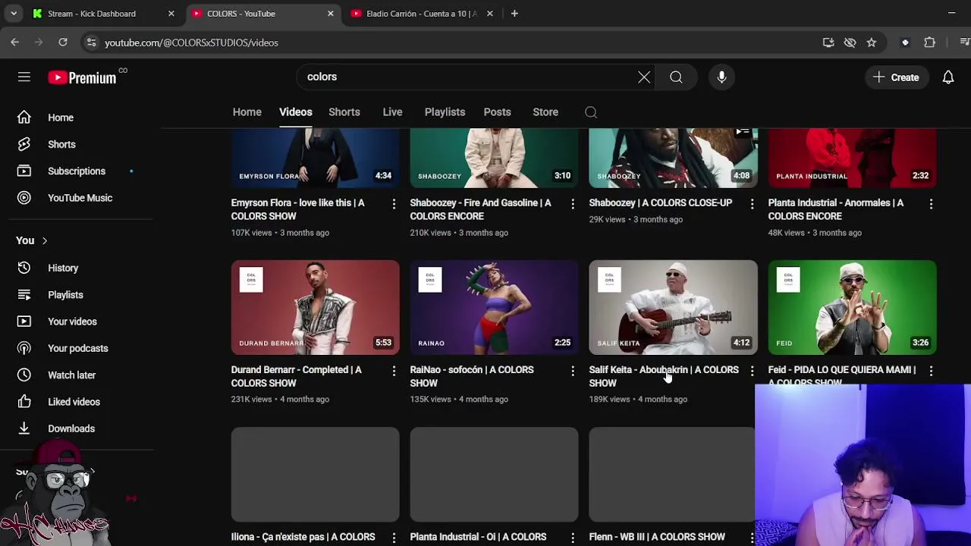Play Salif Keita guitar thumbnail
This screenshot has width=971, height=546.
pos(674,307)
